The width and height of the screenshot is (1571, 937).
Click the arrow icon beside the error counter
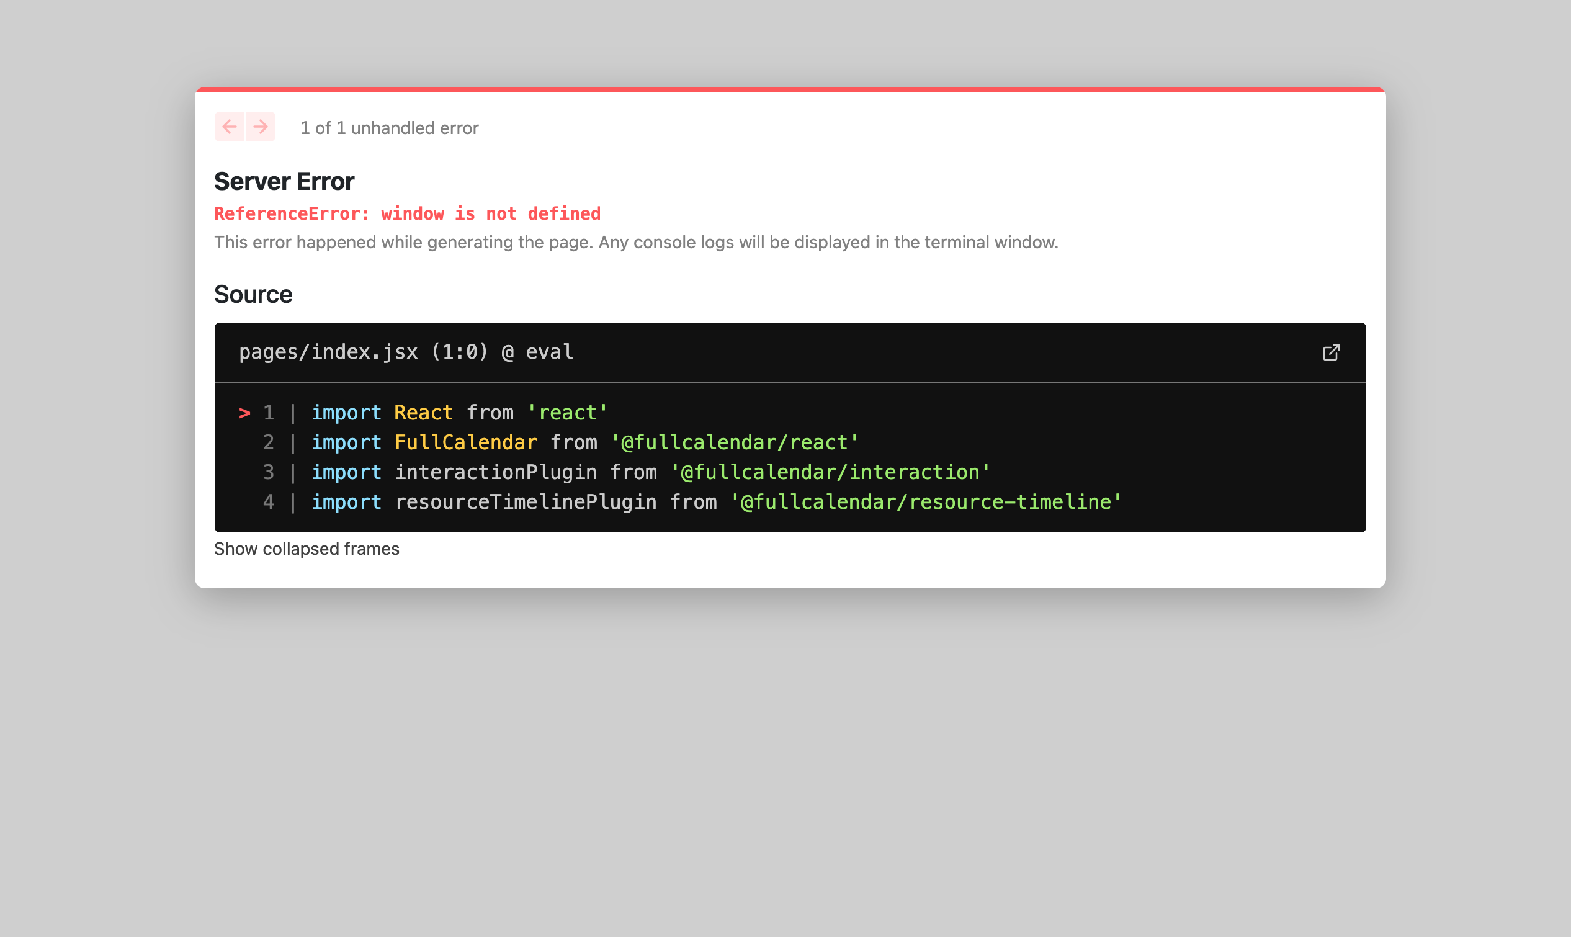[259, 127]
